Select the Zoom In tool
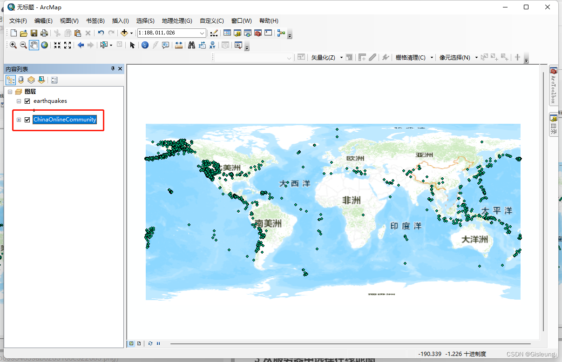Screen dimensions: 562x362 tap(13, 45)
